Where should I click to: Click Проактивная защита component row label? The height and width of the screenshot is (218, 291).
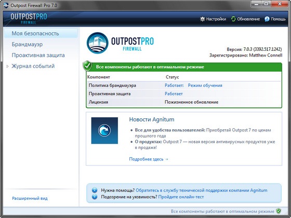[x=110, y=94]
